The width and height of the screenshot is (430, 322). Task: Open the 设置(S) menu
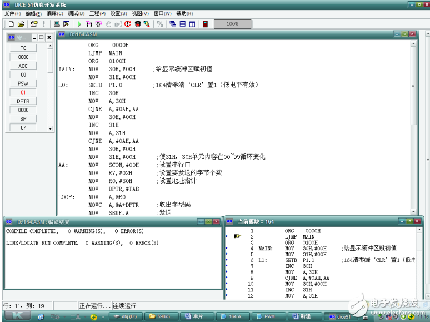(x=118, y=13)
